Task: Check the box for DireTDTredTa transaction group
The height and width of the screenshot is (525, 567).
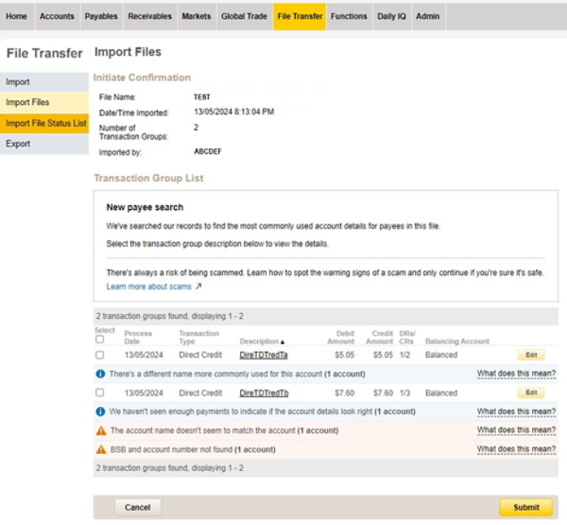Action: (x=100, y=355)
